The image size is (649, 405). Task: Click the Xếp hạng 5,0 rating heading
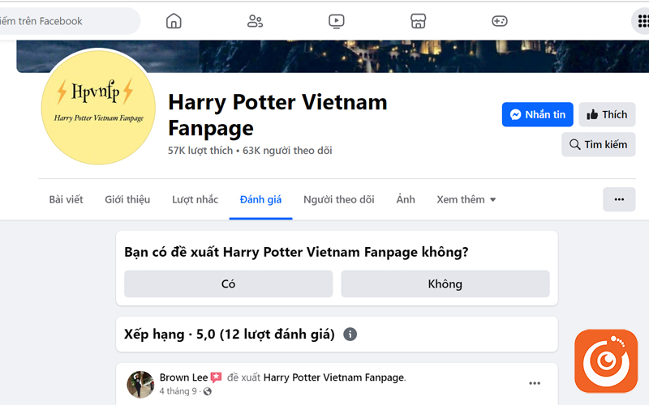coord(230,334)
